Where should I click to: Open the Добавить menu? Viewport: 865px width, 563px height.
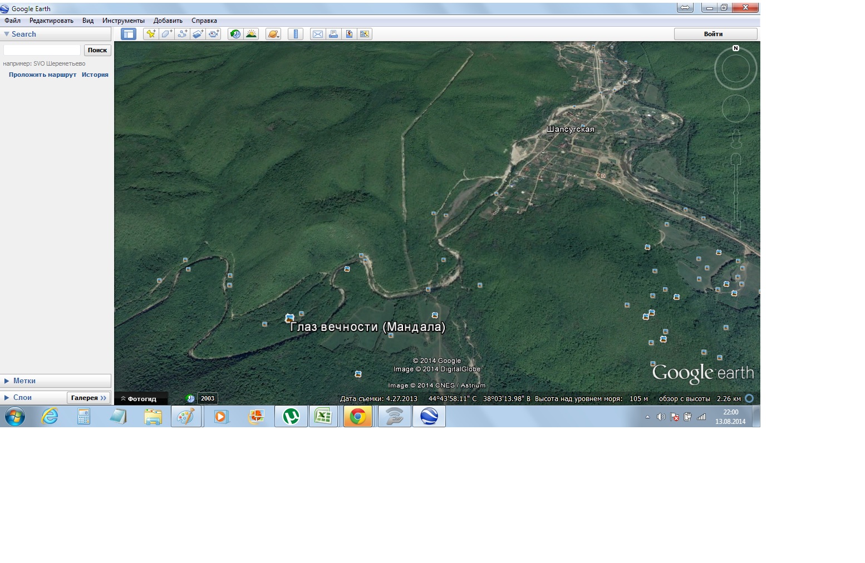click(168, 21)
